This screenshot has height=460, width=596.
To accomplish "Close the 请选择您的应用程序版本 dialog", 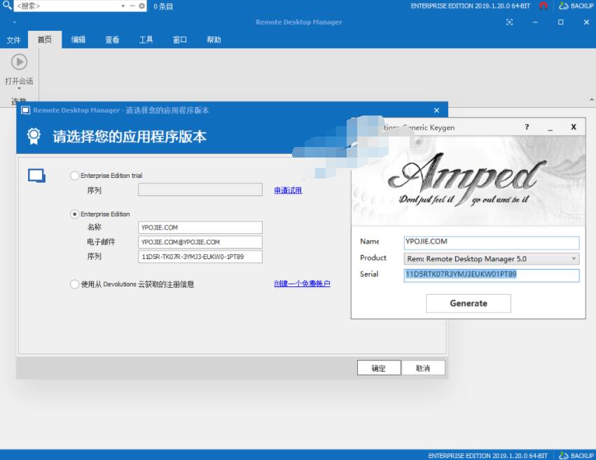I will [x=436, y=110].
